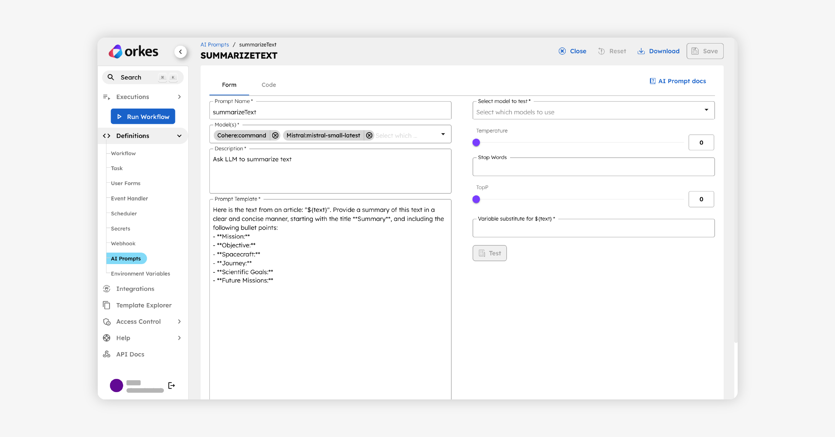Remove the Mistral:mistral-small-latest model chip
The width and height of the screenshot is (835, 437).
[x=369, y=135]
